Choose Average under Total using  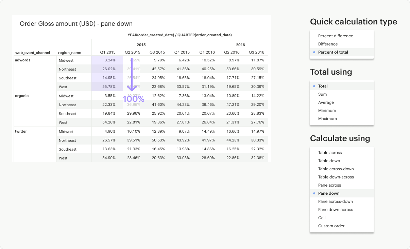click(326, 102)
